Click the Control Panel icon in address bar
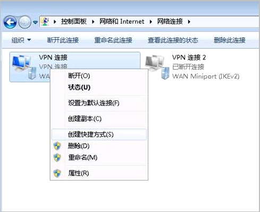 pos(45,22)
